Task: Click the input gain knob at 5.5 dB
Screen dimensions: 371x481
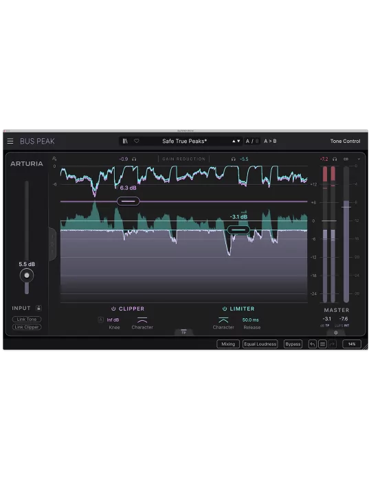Action: [27, 275]
